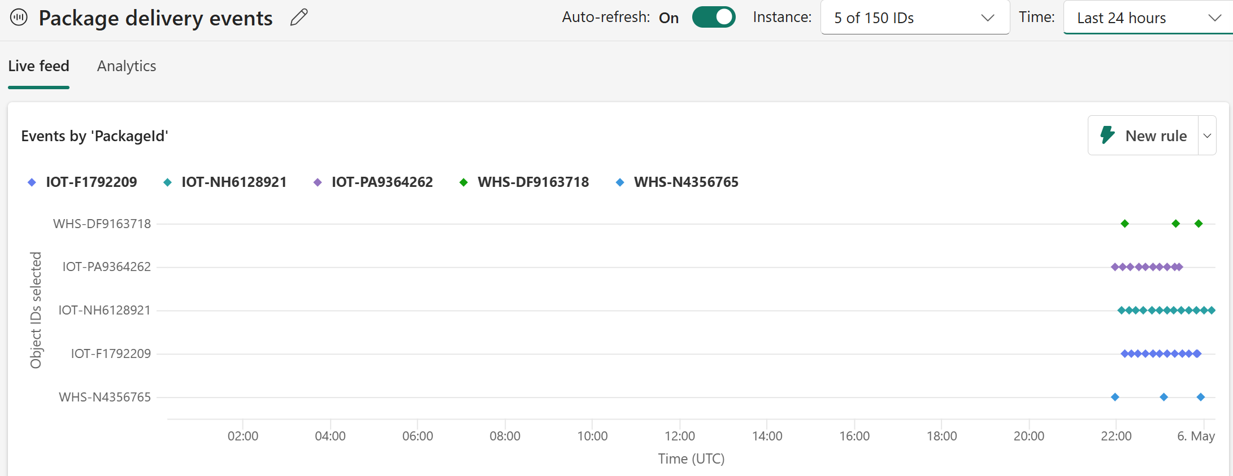
Task: Open the Time dropdown set to Last 24 hours
Action: click(x=1149, y=18)
